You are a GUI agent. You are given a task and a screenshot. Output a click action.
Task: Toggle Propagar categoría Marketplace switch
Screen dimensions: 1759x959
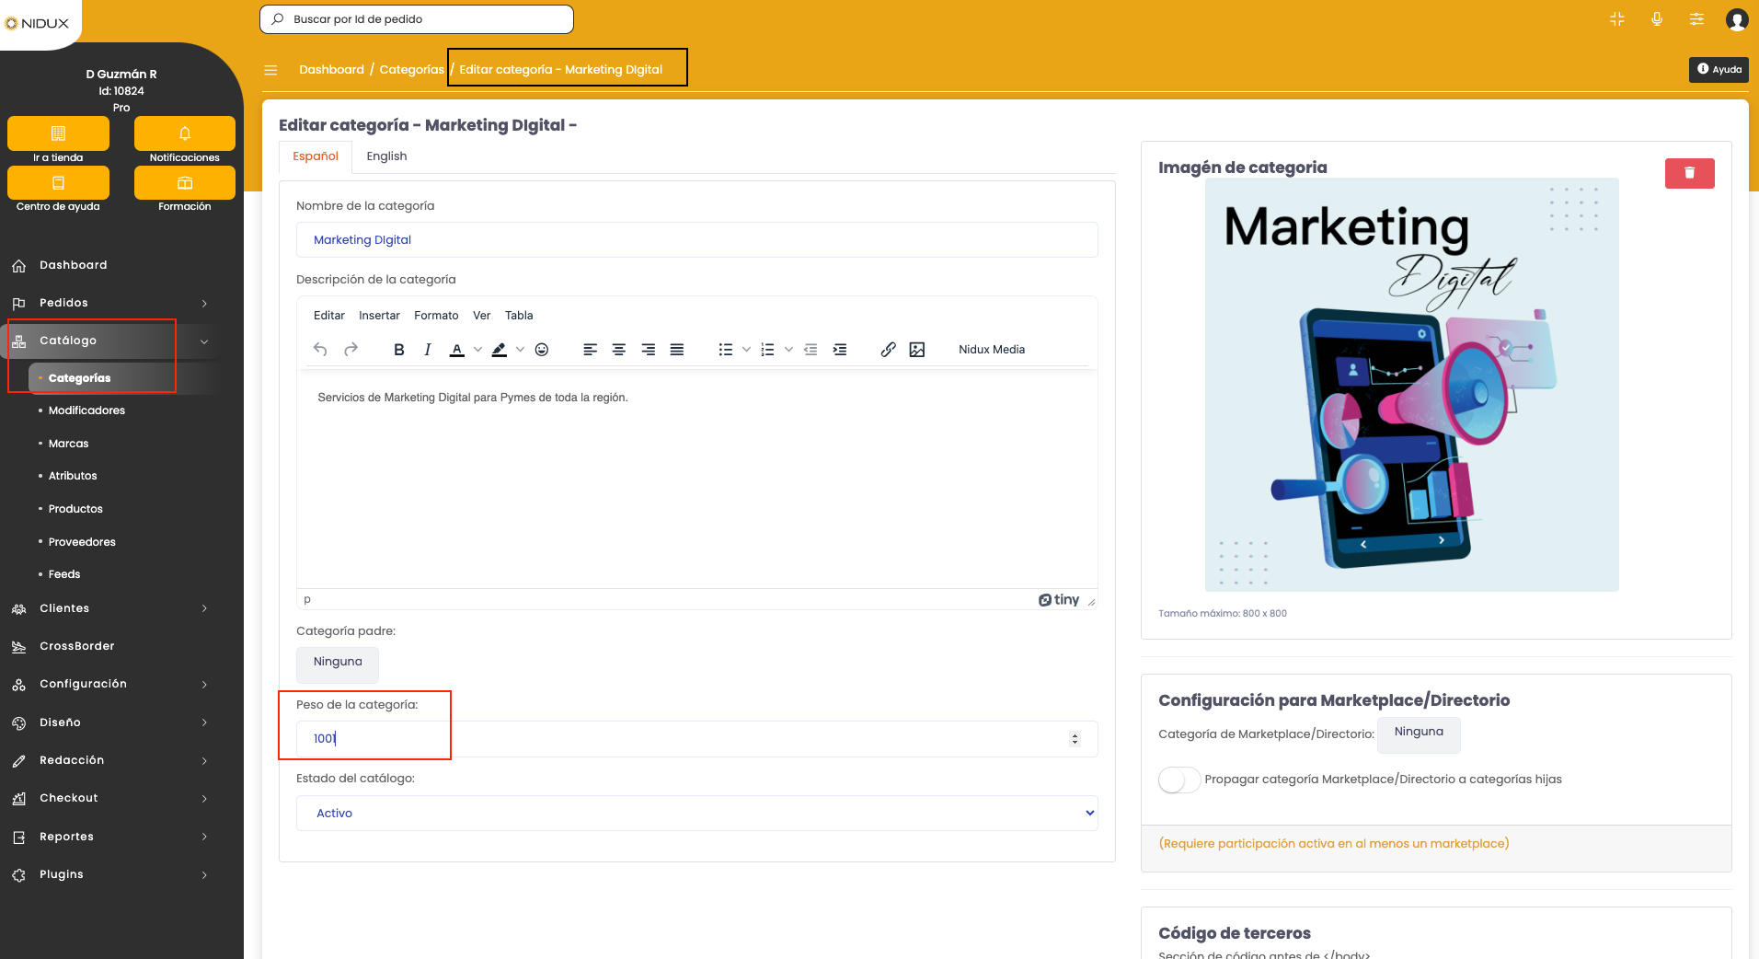click(x=1179, y=780)
